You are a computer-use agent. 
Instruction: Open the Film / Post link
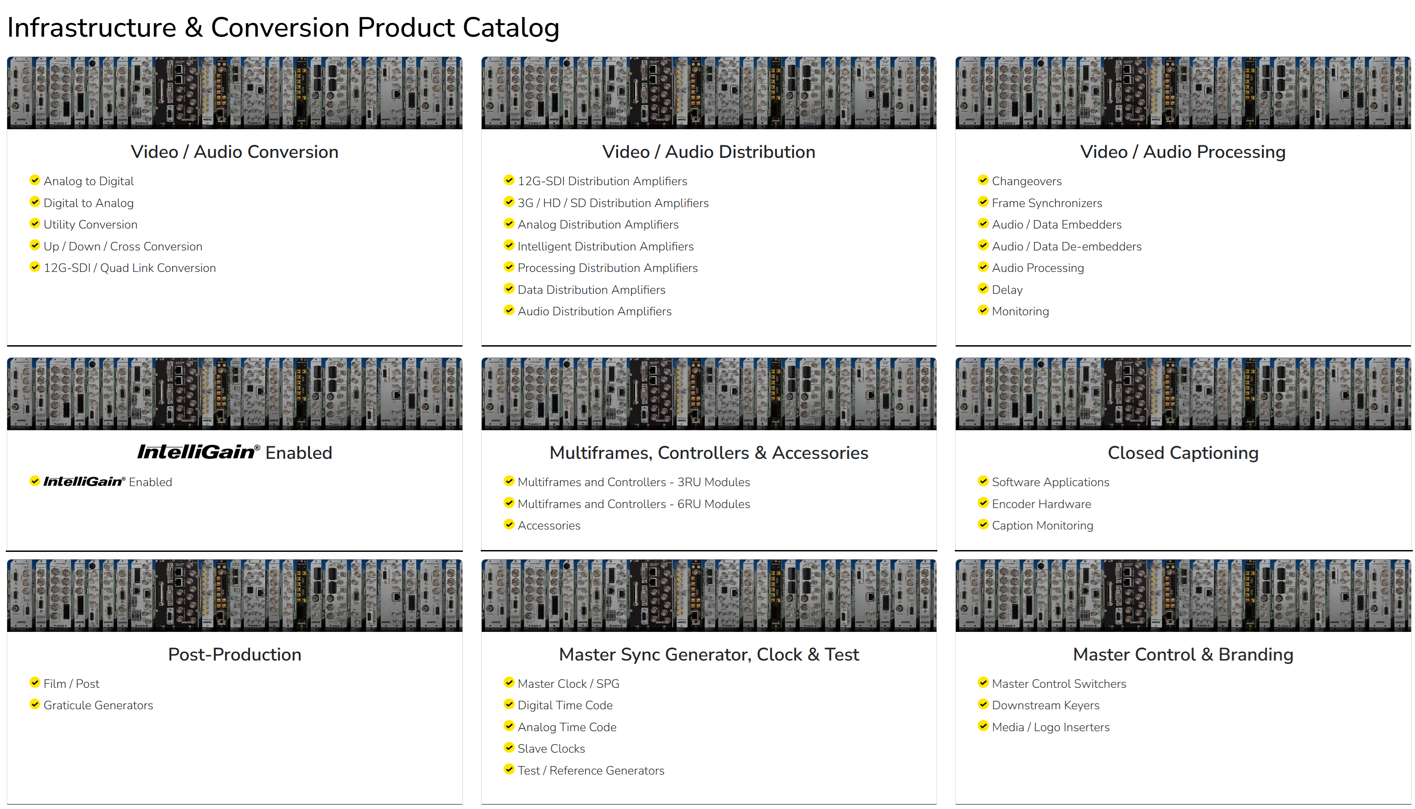pos(71,683)
